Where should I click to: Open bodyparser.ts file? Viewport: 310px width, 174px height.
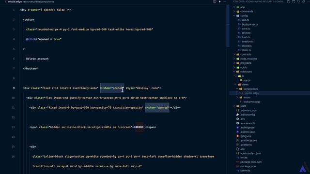250,25
